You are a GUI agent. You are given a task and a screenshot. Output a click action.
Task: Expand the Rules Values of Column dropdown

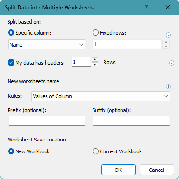(101, 96)
